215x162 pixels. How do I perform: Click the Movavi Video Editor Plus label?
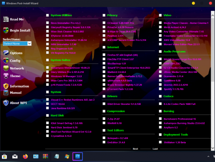point(181,44)
